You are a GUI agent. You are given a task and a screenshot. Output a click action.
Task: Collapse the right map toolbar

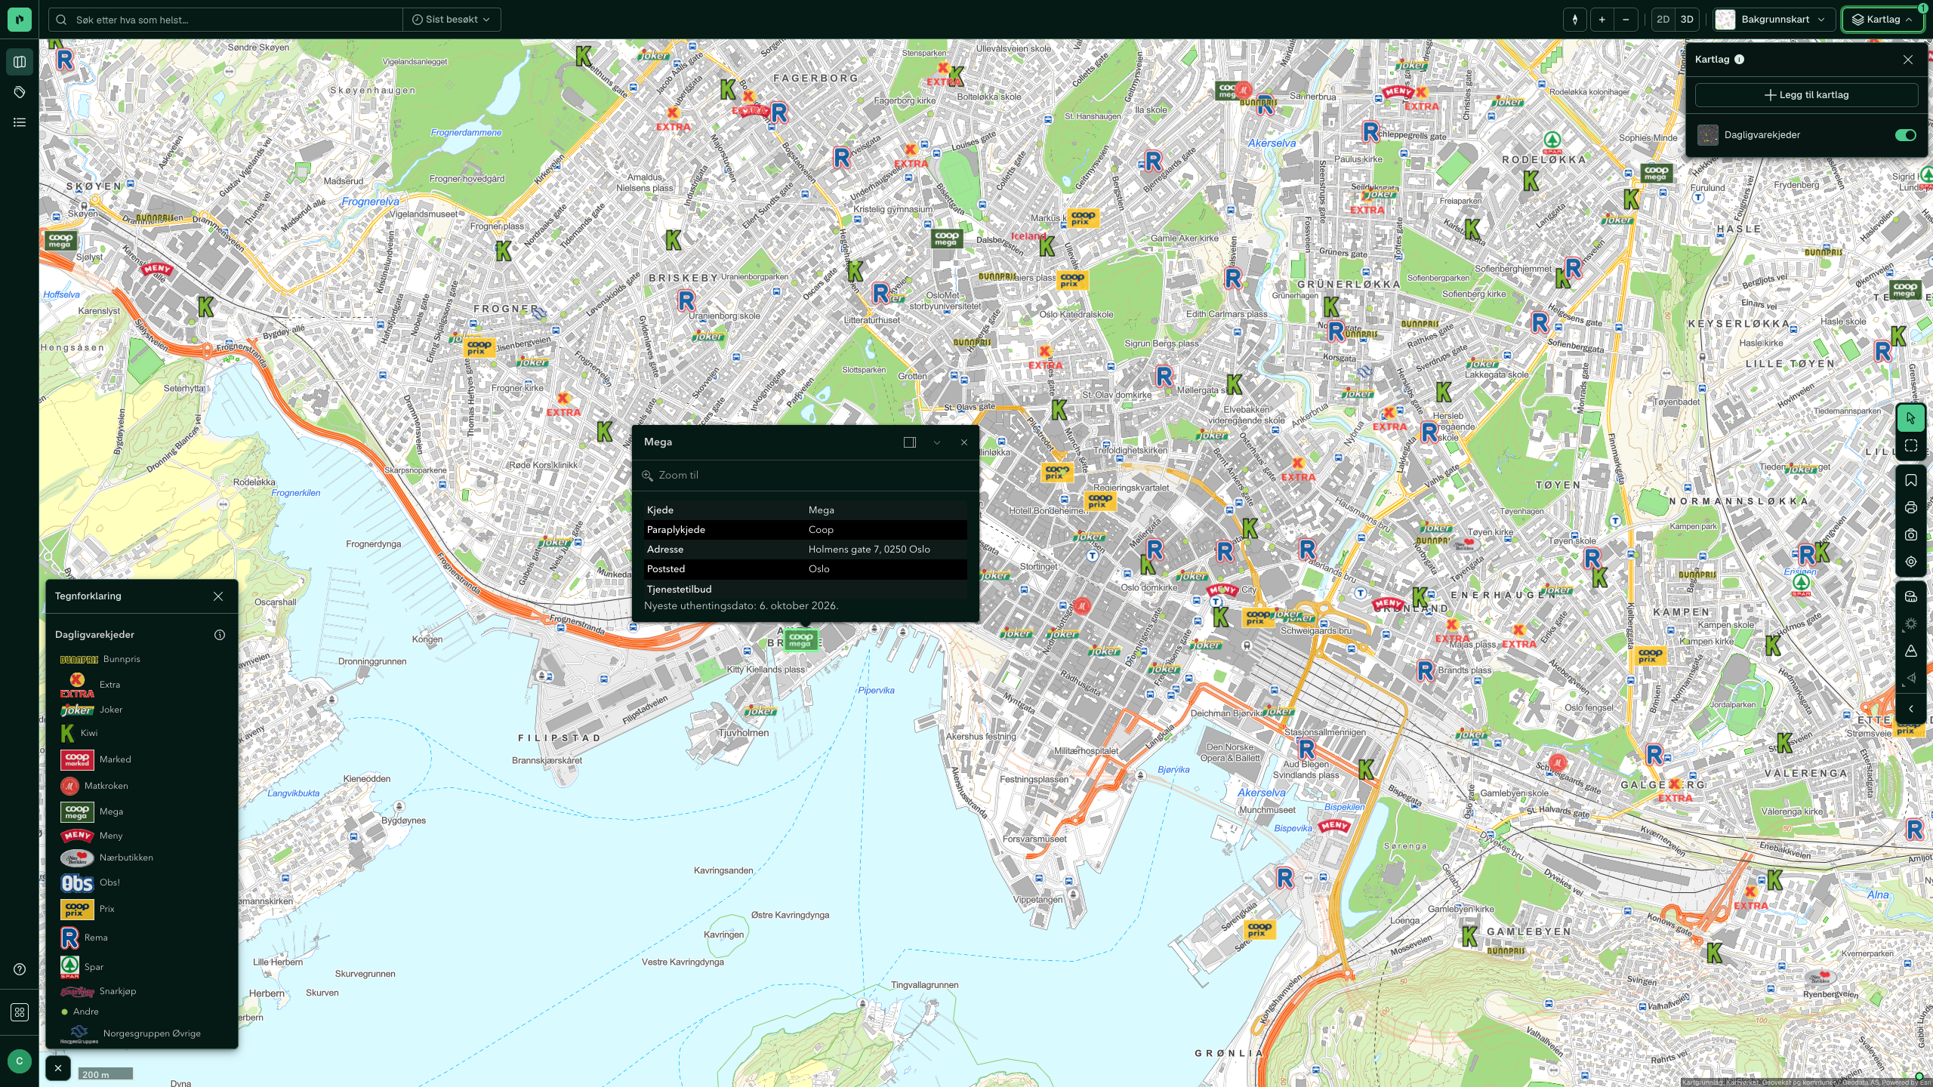[1910, 709]
